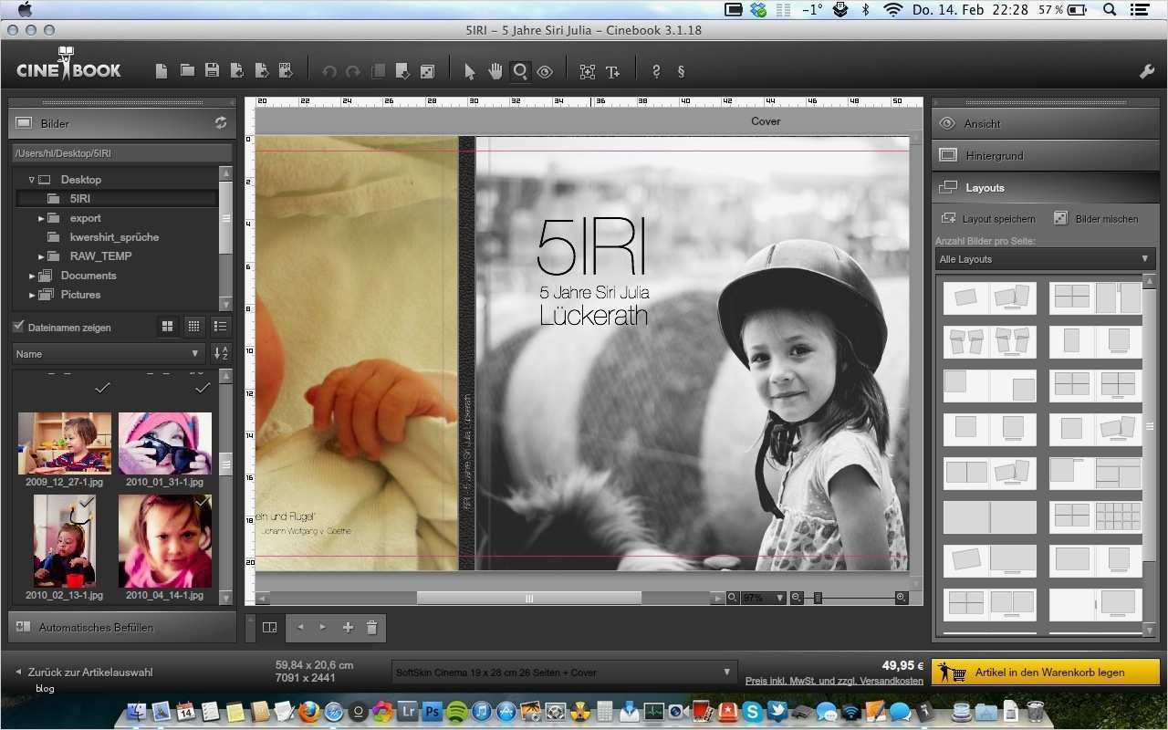Add a text box with T+ tool

(x=612, y=72)
